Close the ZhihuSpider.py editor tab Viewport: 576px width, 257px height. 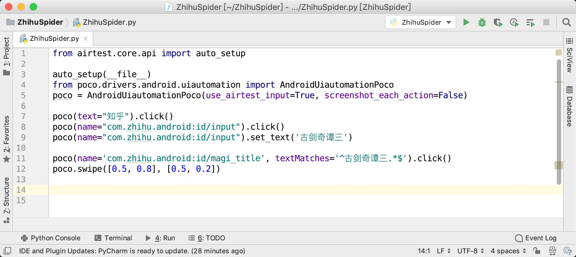point(86,39)
